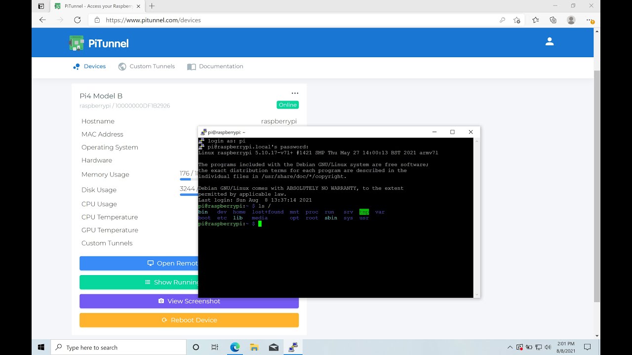The width and height of the screenshot is (632, 355).
Task: Refresh the browser page
Action: [x=77, y=20]
